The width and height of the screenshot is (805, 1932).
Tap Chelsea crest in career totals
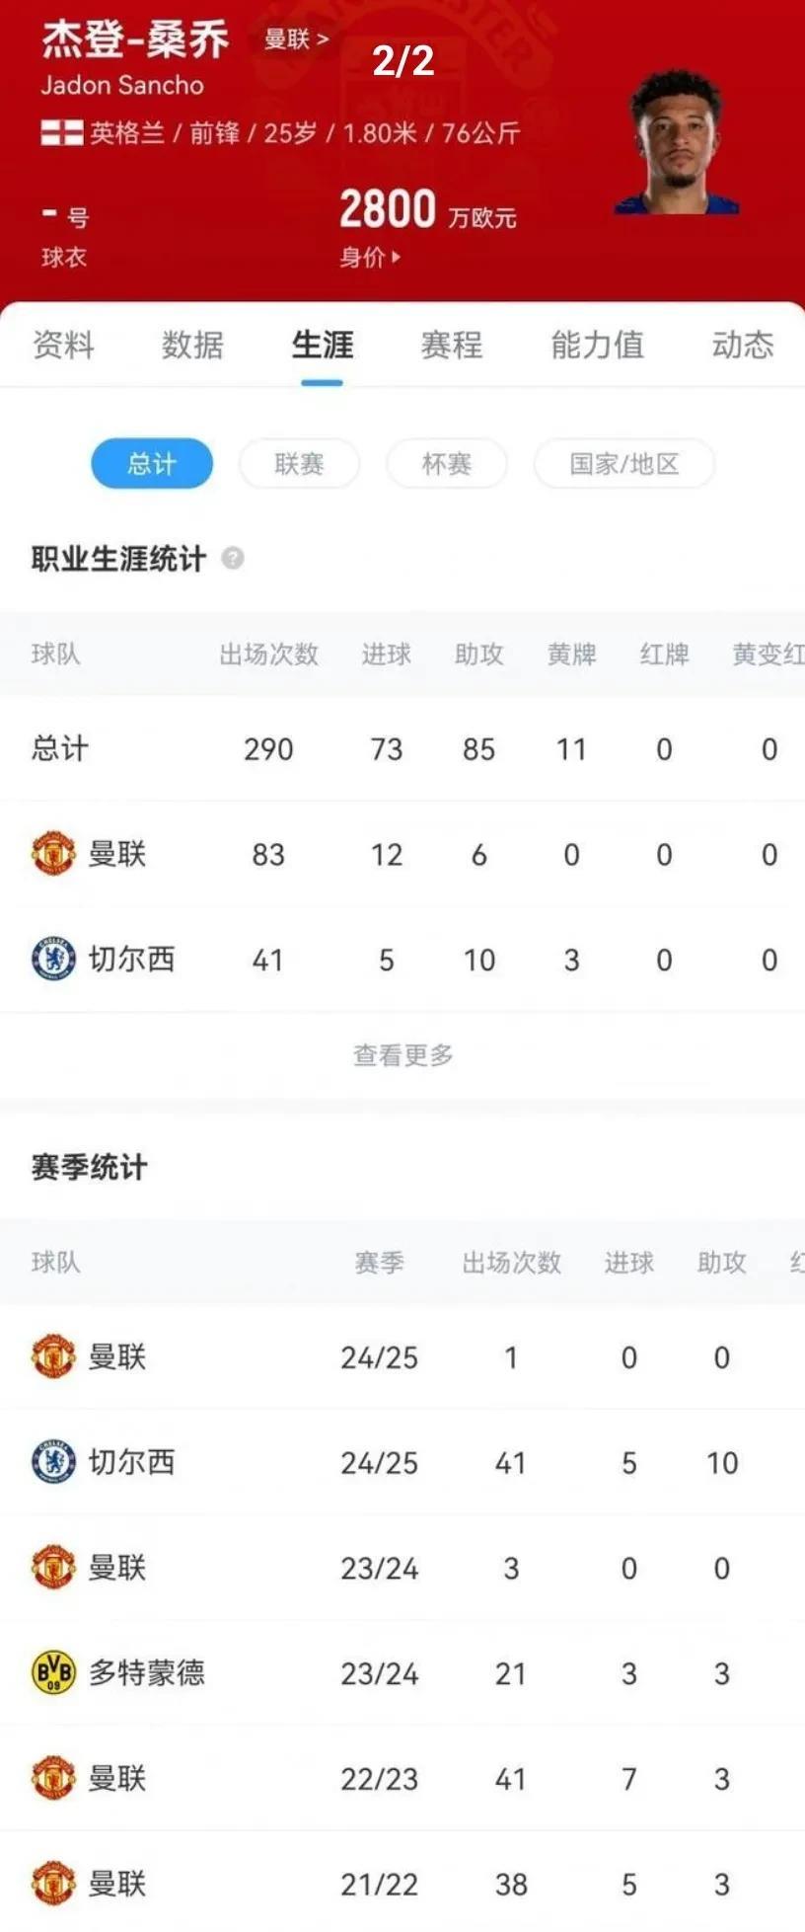pos(54,960)
